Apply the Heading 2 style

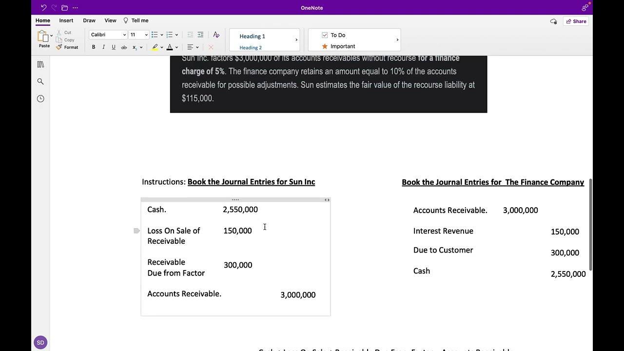pos(251,48)
